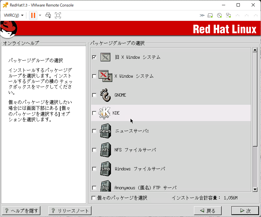Open the リリースノート button

70,211
